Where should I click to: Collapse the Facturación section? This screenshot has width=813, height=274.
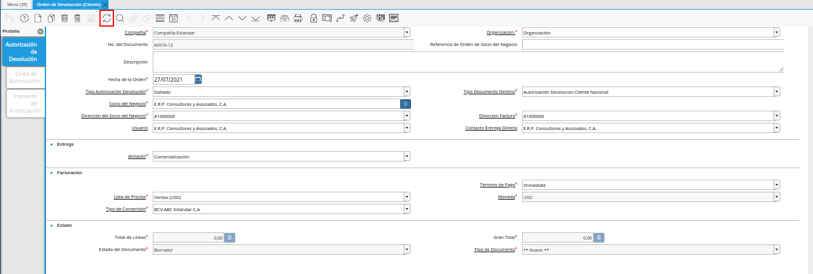click(x=51, y=173)
